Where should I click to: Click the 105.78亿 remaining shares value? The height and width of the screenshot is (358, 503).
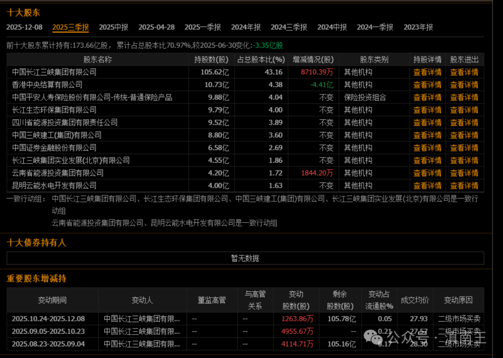[342, 319]
